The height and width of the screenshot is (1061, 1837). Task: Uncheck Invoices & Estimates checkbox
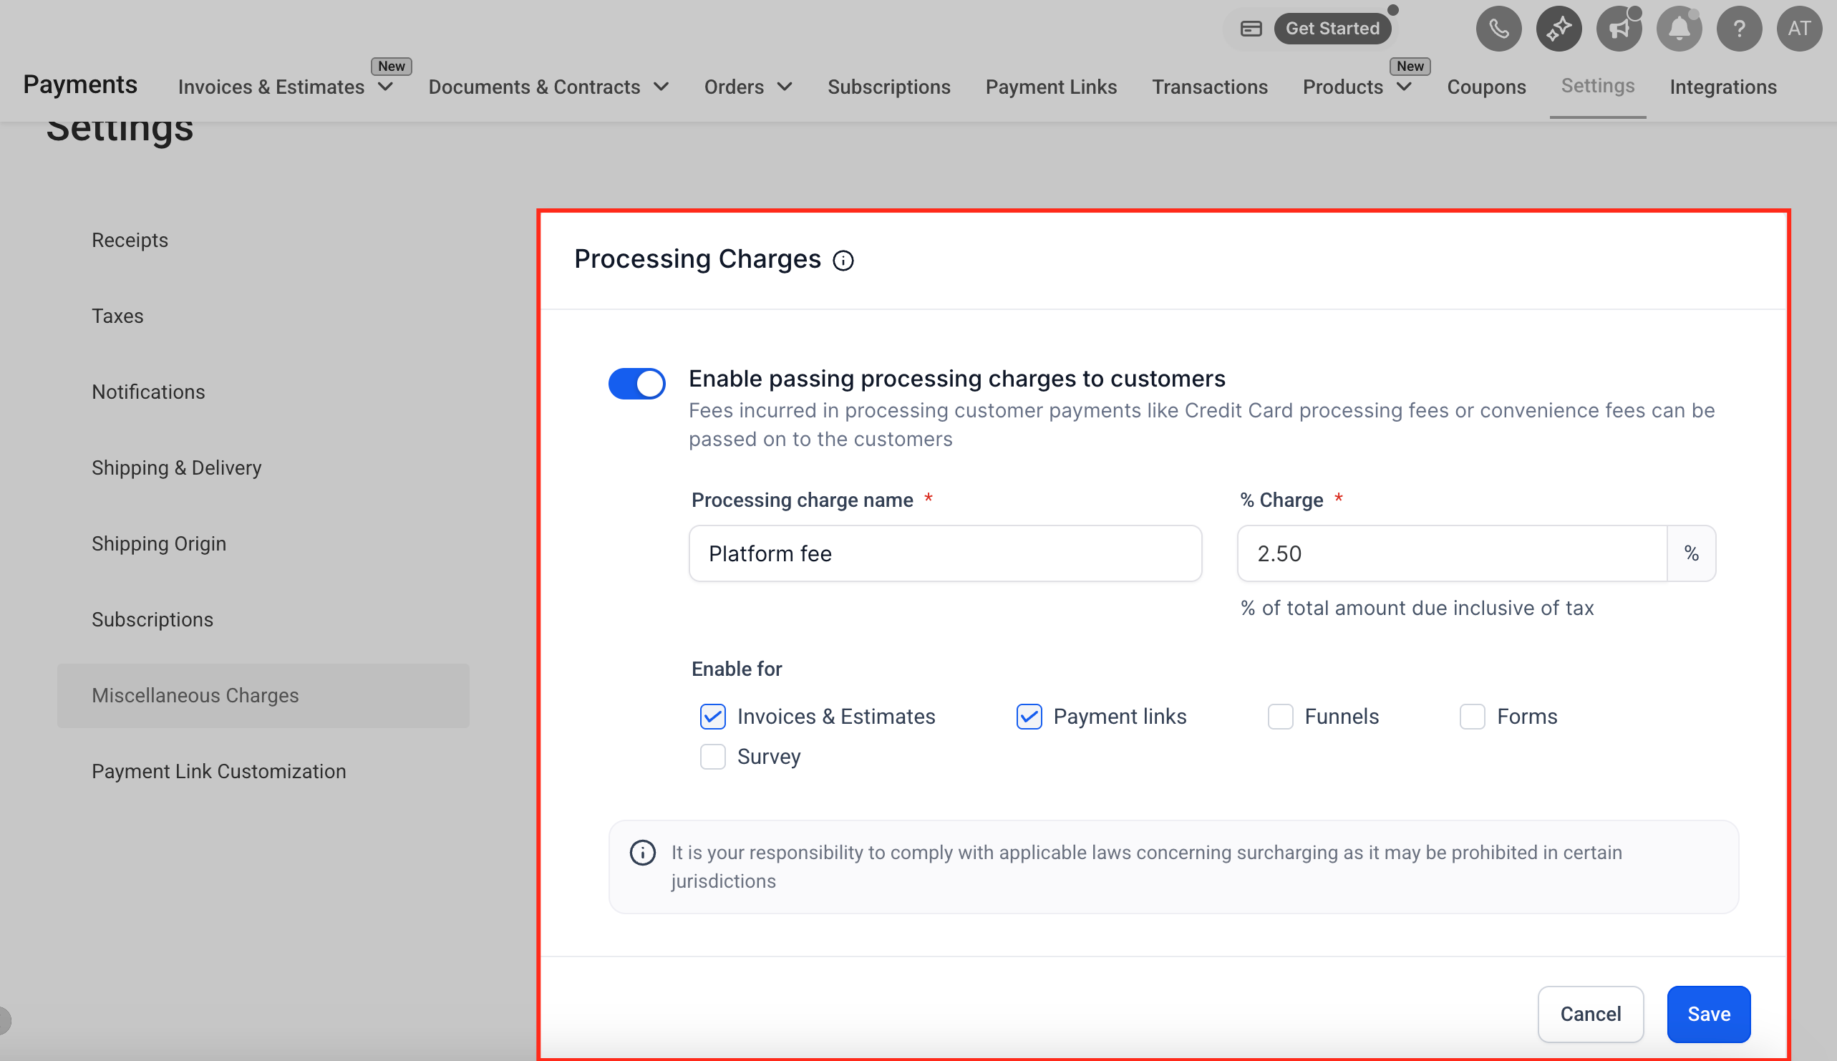point(712,717)
